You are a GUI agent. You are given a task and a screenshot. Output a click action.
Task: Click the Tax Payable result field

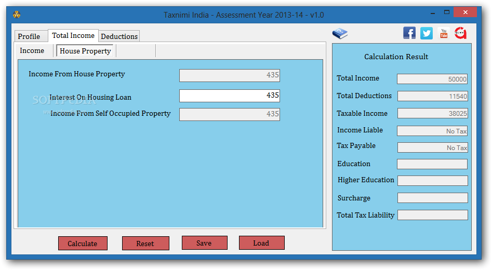click(432, 147)
